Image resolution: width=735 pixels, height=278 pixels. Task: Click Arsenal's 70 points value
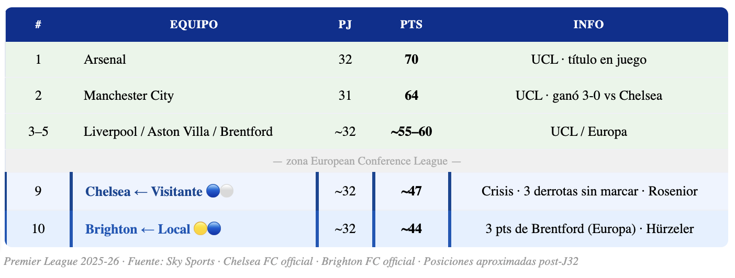coord(411,60)
